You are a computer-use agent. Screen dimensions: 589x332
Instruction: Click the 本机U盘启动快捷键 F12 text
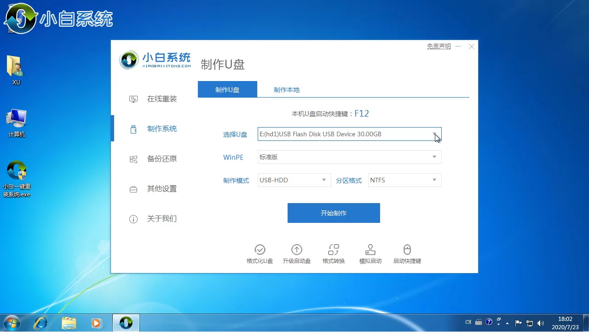[330, 114]
